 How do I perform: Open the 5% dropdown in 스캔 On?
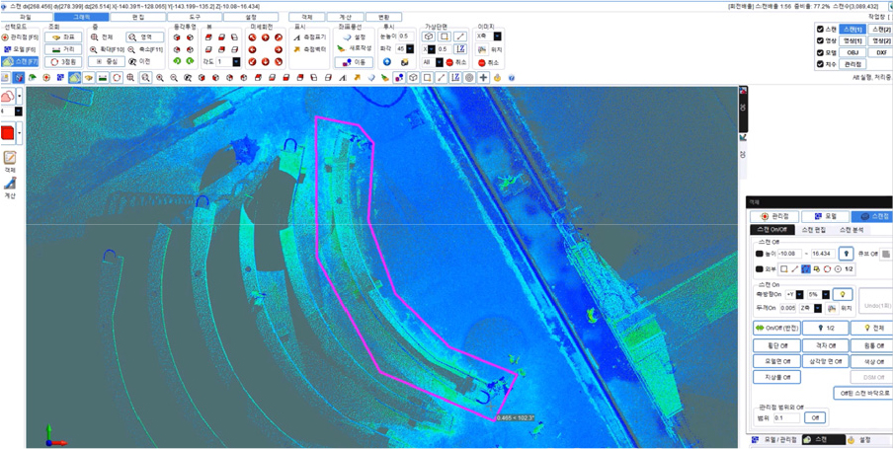pos(826,294)
